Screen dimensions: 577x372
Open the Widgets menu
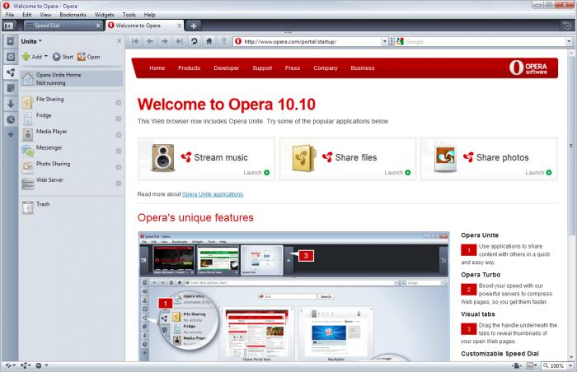(x=104, y=15)
